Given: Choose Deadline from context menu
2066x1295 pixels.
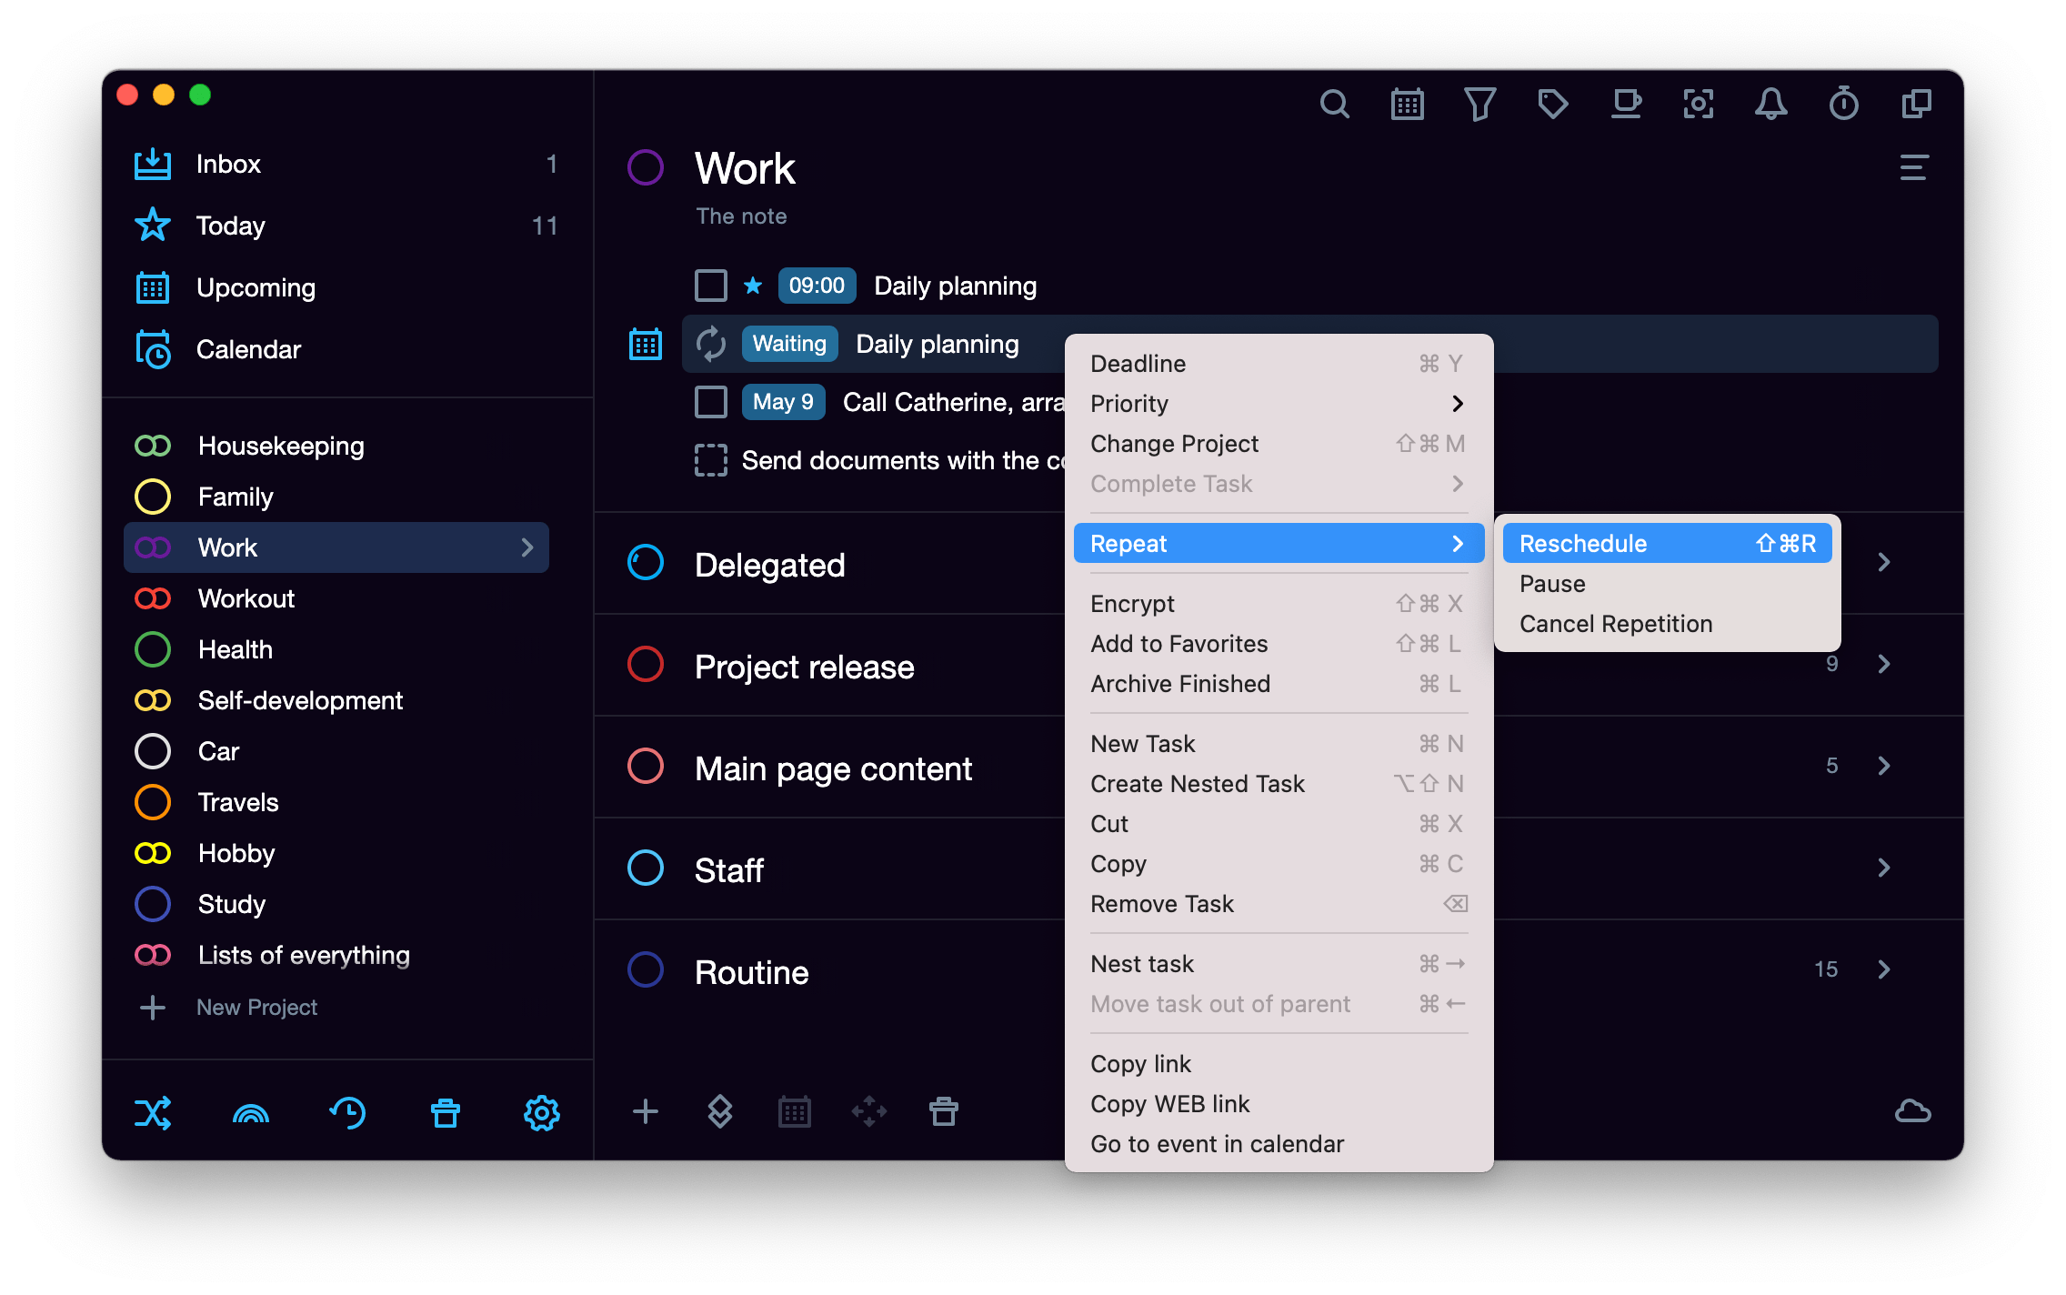Looking at the screenshot, I should pos(1278,364).
